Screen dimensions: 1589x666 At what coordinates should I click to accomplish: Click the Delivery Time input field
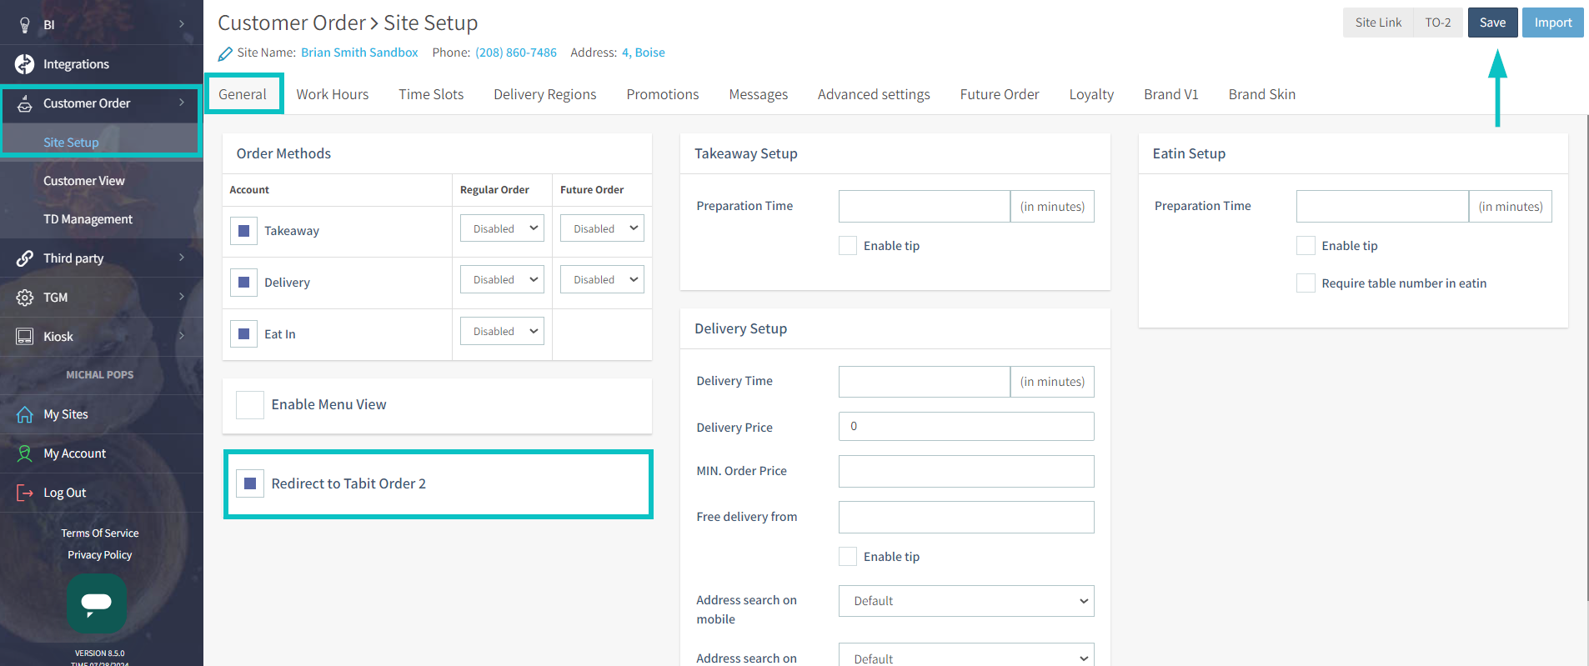[x=925, y=382]
